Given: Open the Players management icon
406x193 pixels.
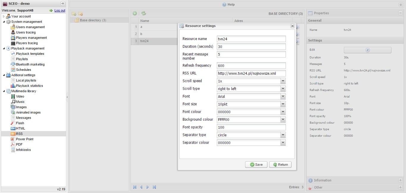Looking at the screenshot, I should (x=13, y=38).
